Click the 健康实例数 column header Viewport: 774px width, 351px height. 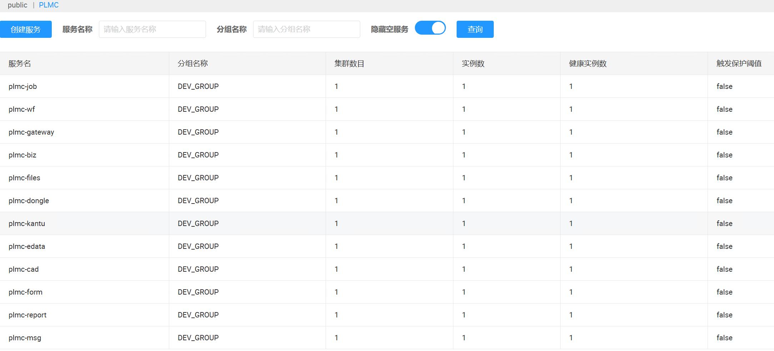click(588, 64)
